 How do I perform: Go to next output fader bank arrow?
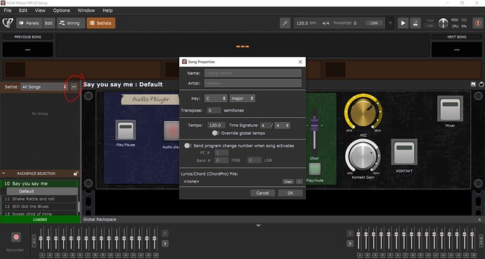(x=350, y=244)
